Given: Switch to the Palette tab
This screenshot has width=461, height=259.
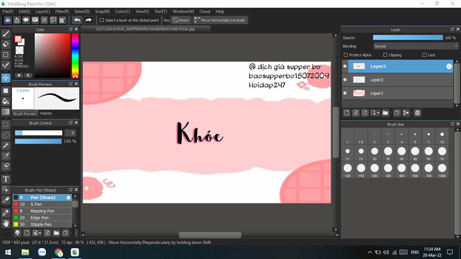Looking at the screenshot, I should (46, 113).
